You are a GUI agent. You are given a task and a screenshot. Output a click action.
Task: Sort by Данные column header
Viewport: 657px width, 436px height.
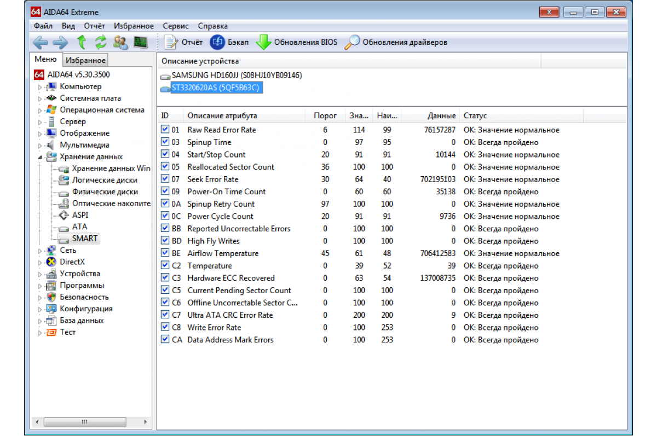[431, 116]
